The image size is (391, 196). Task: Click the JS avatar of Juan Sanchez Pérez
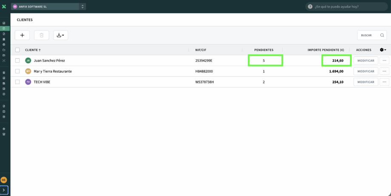[x=28, y=61]
